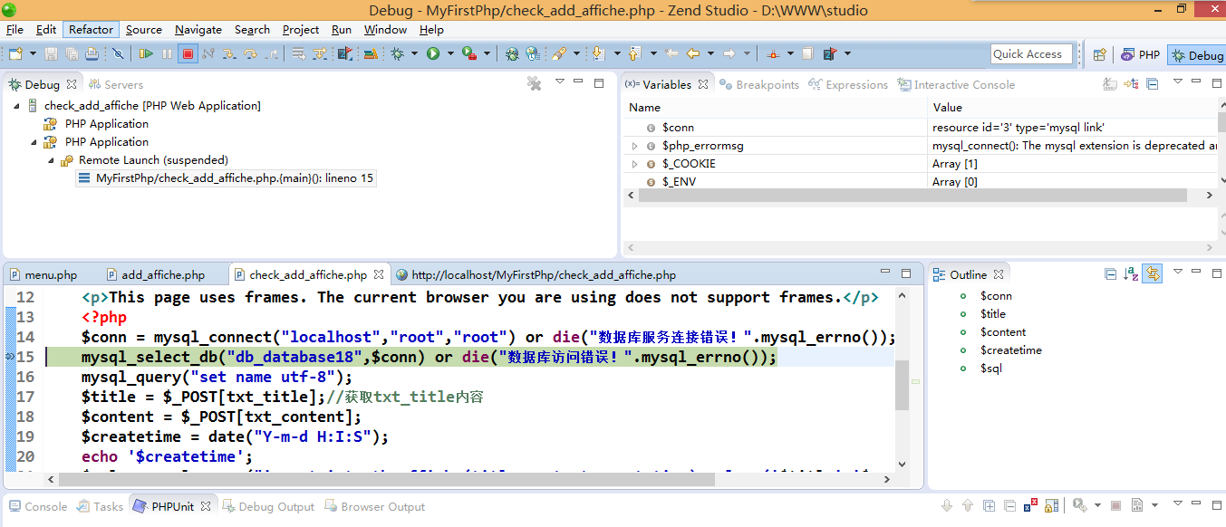Open the Window menu
Viewport: 1226px width, 527px height.
pyautogui.click(x=385, y=29)
